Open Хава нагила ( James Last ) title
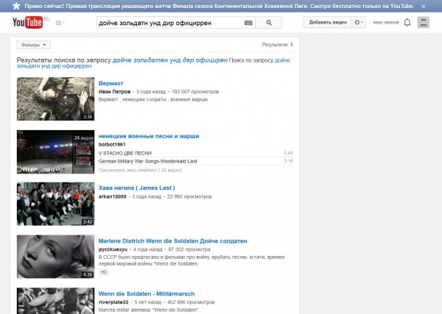 click(137, 188)
